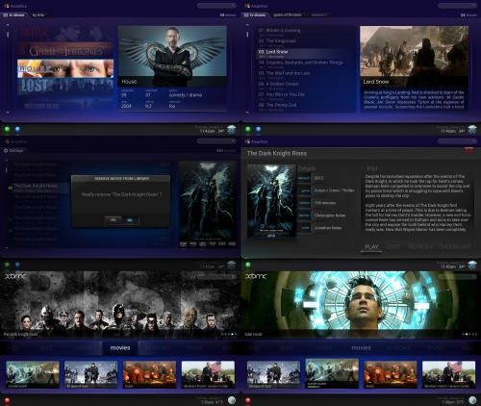481x406 pixels.
Task: Click green orb in the Game of Thrones panel
Action: point(248,129)
